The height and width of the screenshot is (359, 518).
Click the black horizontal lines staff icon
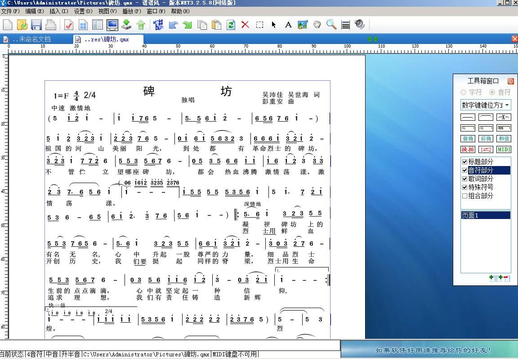pos(345,25)
